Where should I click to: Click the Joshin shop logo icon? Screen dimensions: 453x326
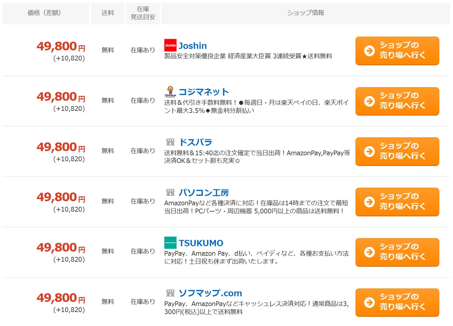pos(170,45)
